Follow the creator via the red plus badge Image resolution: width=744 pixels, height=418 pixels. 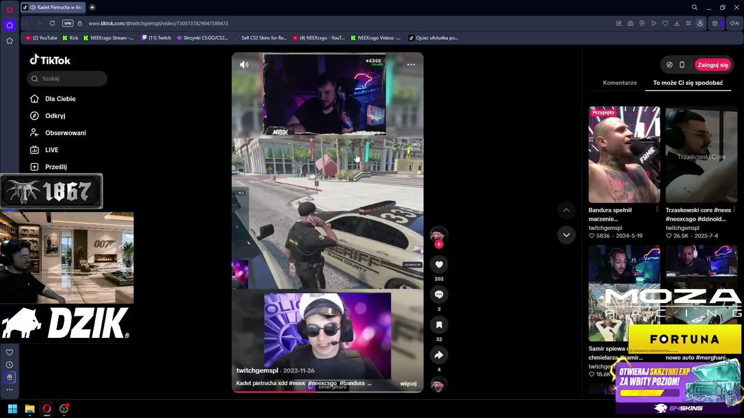[439, 244]
